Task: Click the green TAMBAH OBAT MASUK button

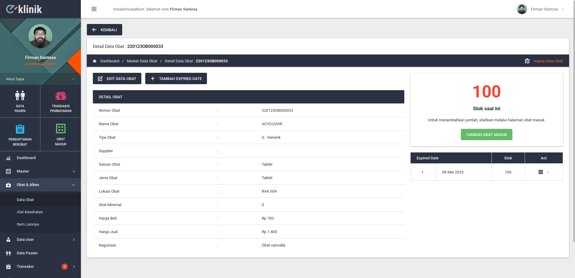Action: pos(486,135)
